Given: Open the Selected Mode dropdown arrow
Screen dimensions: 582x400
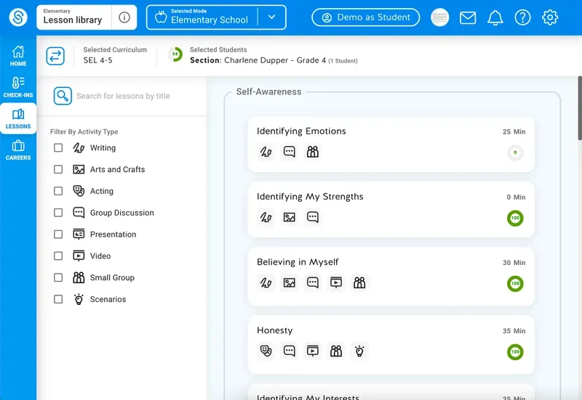Looking at the screenshot, I should [271, 17].
